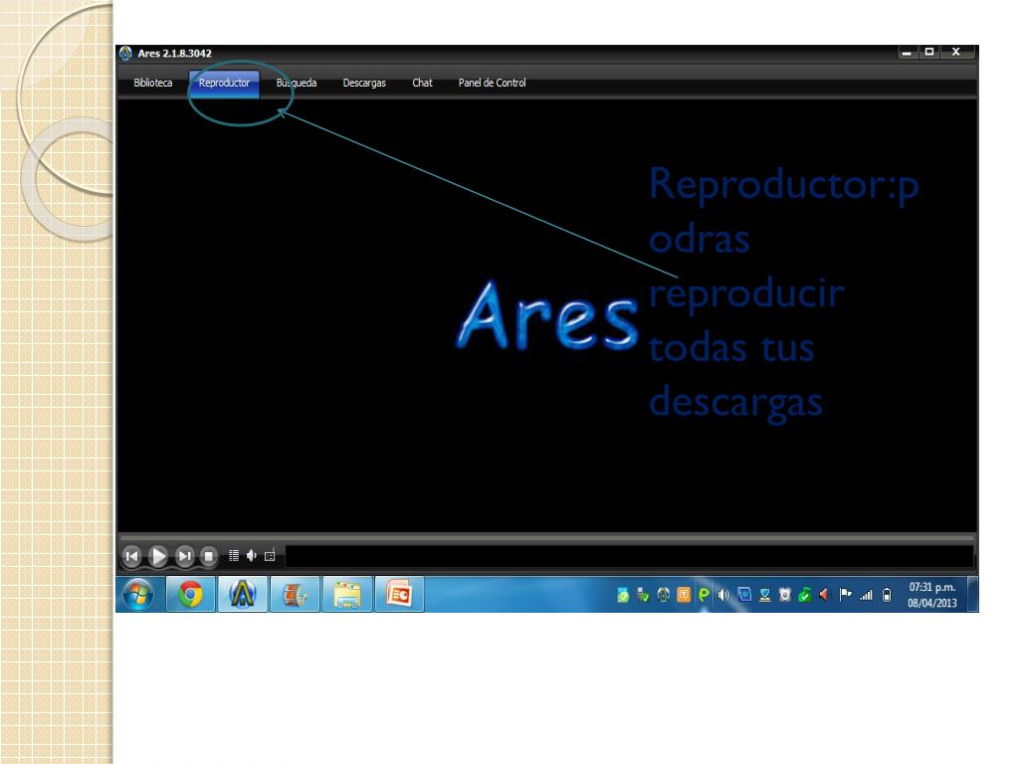The height and width of the screenshot is (764, 1019).
Task: Click the Ares icon in the system tray
Action: click(664, 595)
